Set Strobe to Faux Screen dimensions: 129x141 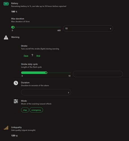pos(26,56)
